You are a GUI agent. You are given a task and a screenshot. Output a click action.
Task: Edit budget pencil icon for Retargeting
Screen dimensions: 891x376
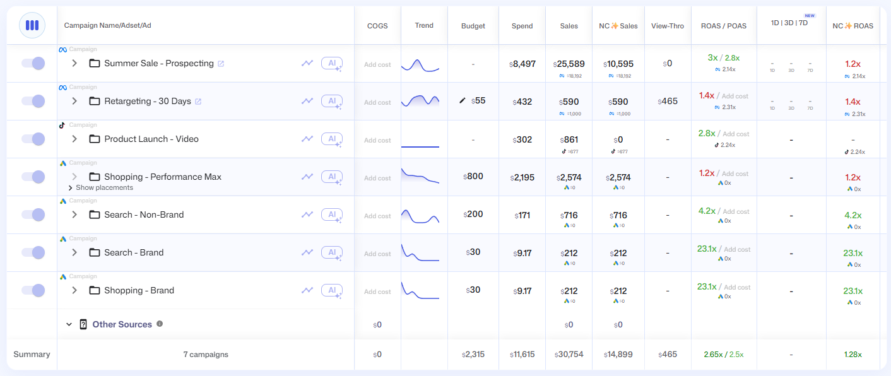[462, 100]
